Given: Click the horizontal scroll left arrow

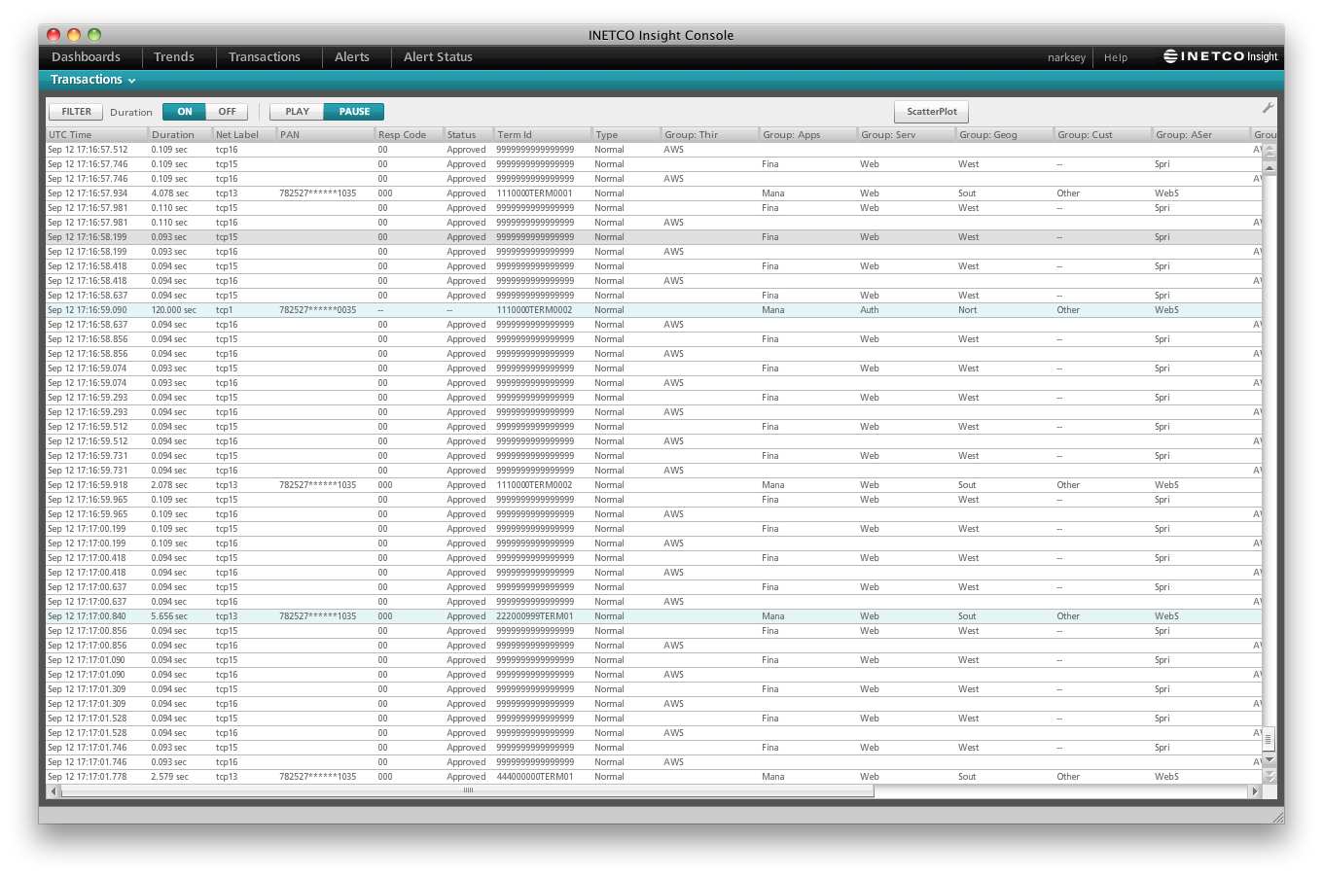Looking at the screenshot, I should tap(54, 791).
